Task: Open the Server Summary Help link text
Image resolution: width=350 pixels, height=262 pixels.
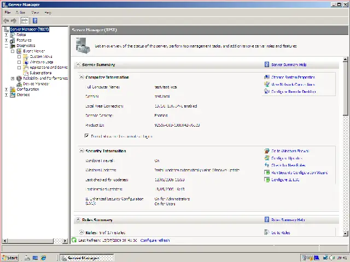Action: [x=289, y=64]
